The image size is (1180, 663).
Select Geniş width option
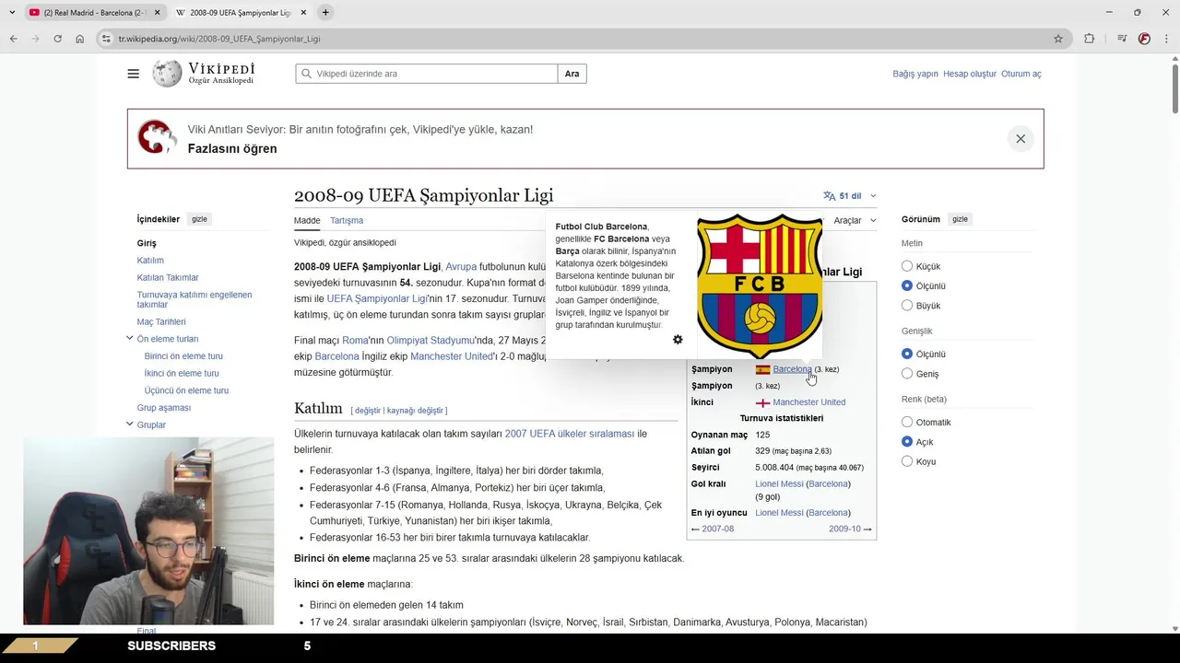[x=907, y=374]
